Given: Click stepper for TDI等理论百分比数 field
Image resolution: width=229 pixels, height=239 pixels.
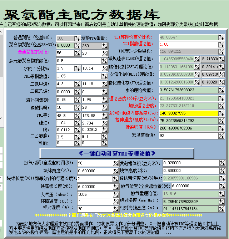Looking at the screenshot, I should coord(221,37).
